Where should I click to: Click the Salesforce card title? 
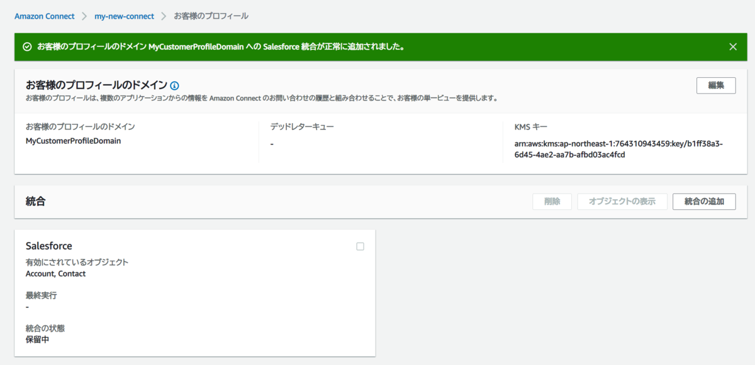(48, 246)
